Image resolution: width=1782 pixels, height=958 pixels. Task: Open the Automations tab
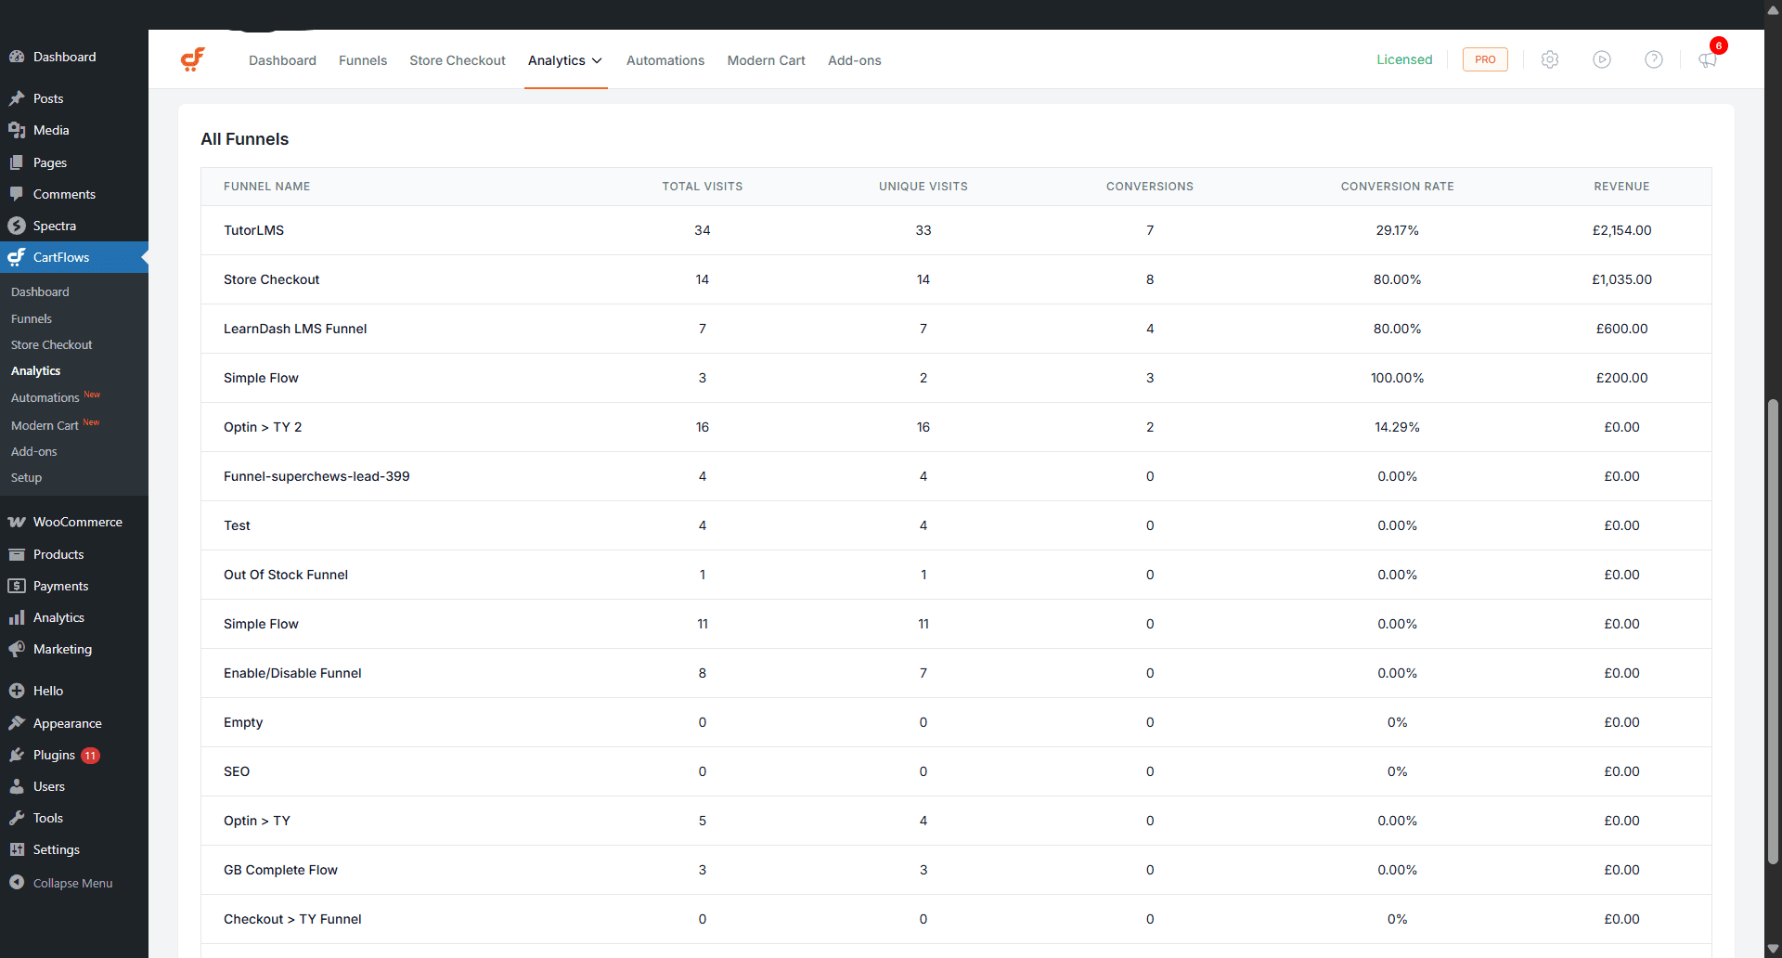[665, 59]
